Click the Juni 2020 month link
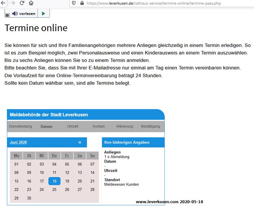The width and height of the screenshot is (254, 207). (18, 142)
